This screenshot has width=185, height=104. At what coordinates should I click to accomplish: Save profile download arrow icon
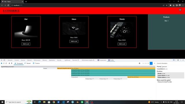tap(12, 63)
